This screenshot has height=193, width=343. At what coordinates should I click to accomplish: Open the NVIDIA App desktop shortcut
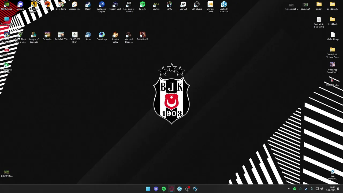[x=7, y=6]
